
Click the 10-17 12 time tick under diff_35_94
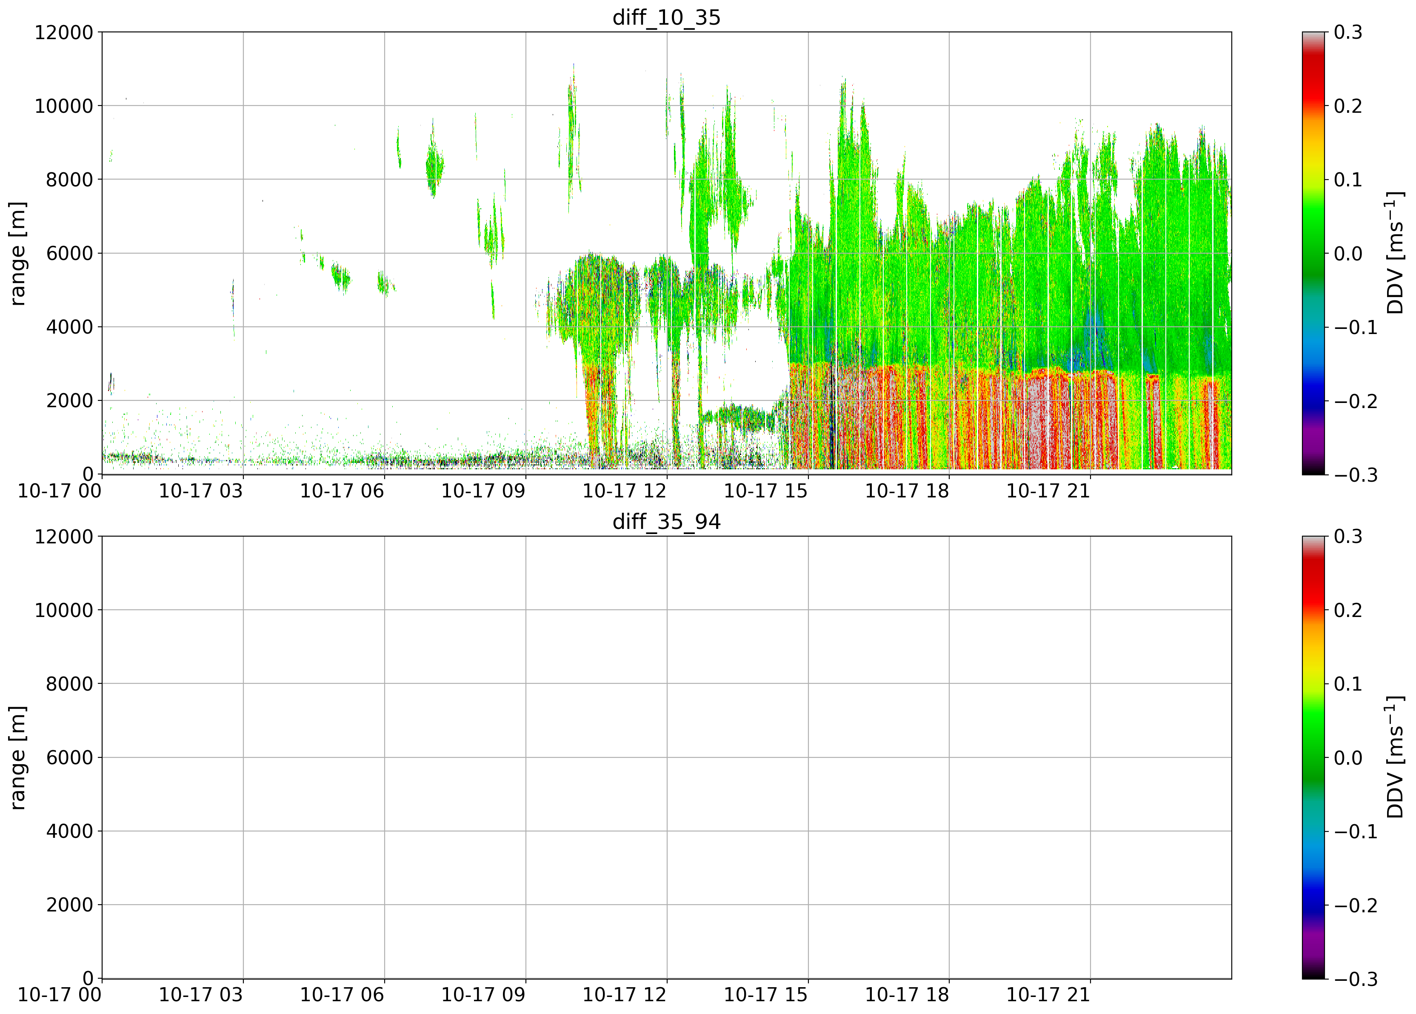pyautogui.click(x=624, y=995)
